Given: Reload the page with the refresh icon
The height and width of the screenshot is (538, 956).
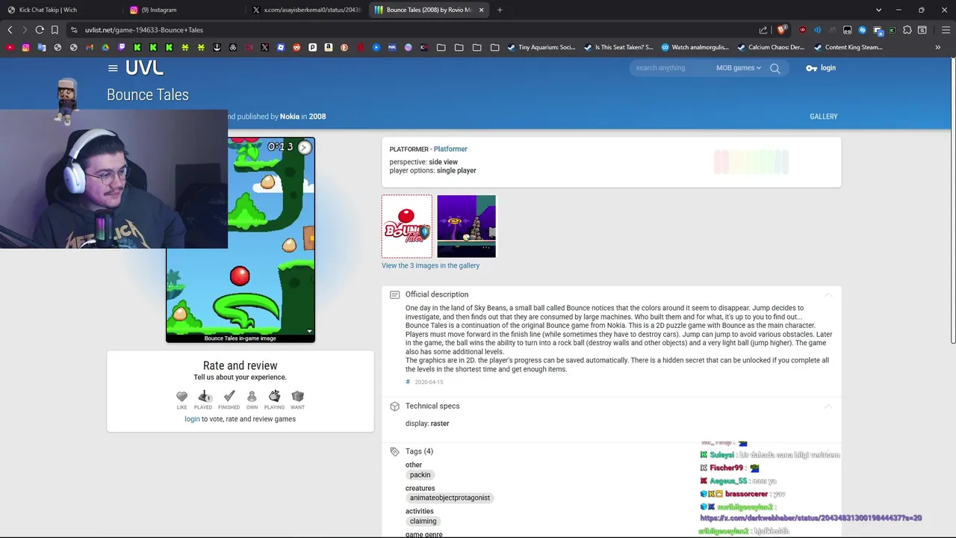Looking at the screenshot, I should (x=40, y=30).
